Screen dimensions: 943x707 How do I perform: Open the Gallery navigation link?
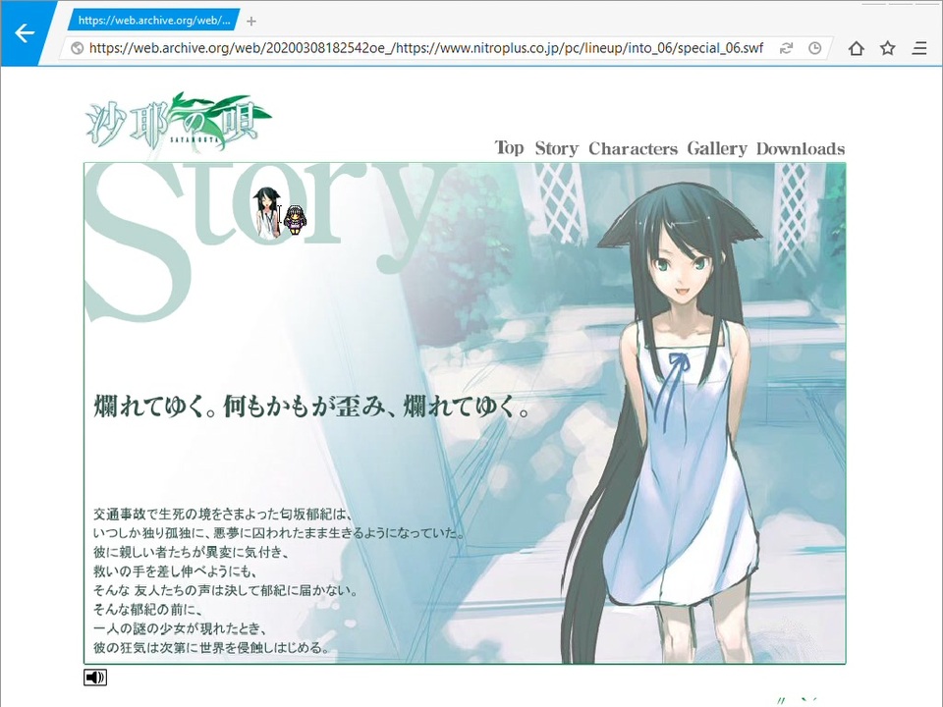click(x=717, y=148)
